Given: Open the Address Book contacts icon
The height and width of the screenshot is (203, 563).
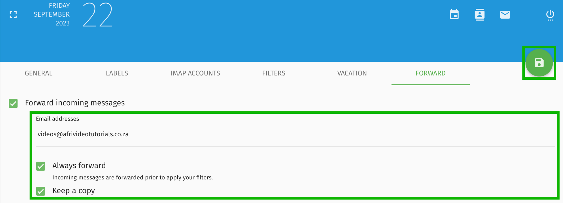Looking at the screenshot, I should coord(479,15).
